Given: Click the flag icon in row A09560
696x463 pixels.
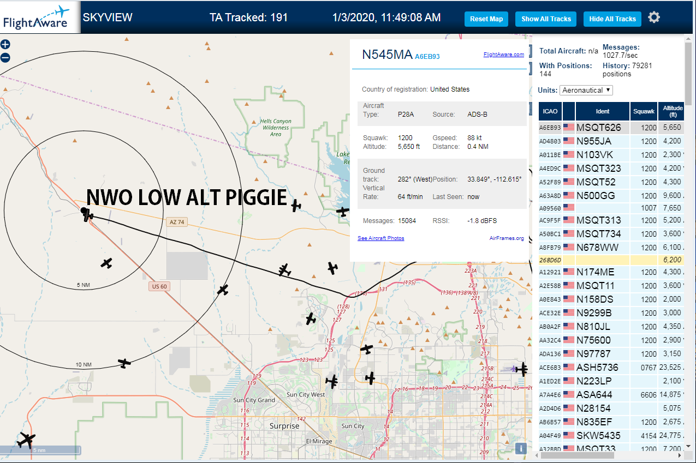Looking at the screenshot, I should tap(569, 208).
